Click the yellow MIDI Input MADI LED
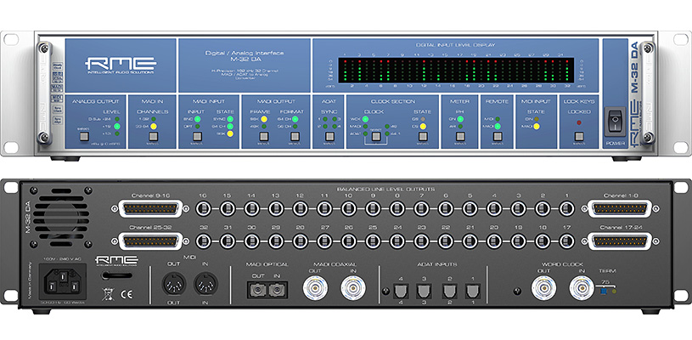 (x=537, y=127)
